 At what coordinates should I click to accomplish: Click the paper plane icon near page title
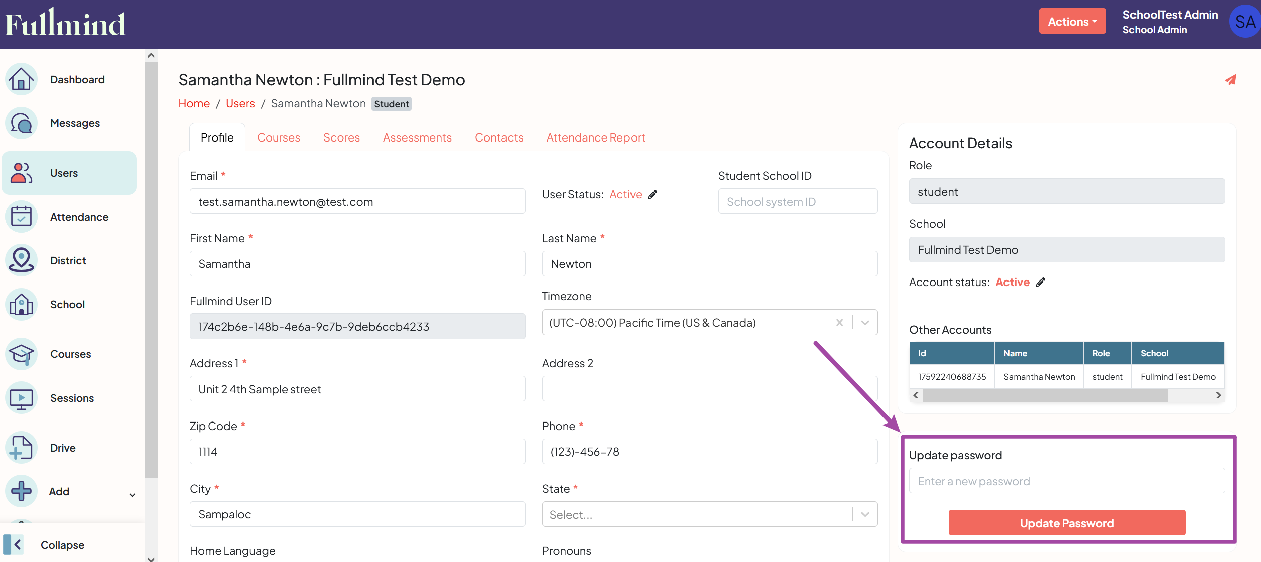click(1231, 80)
